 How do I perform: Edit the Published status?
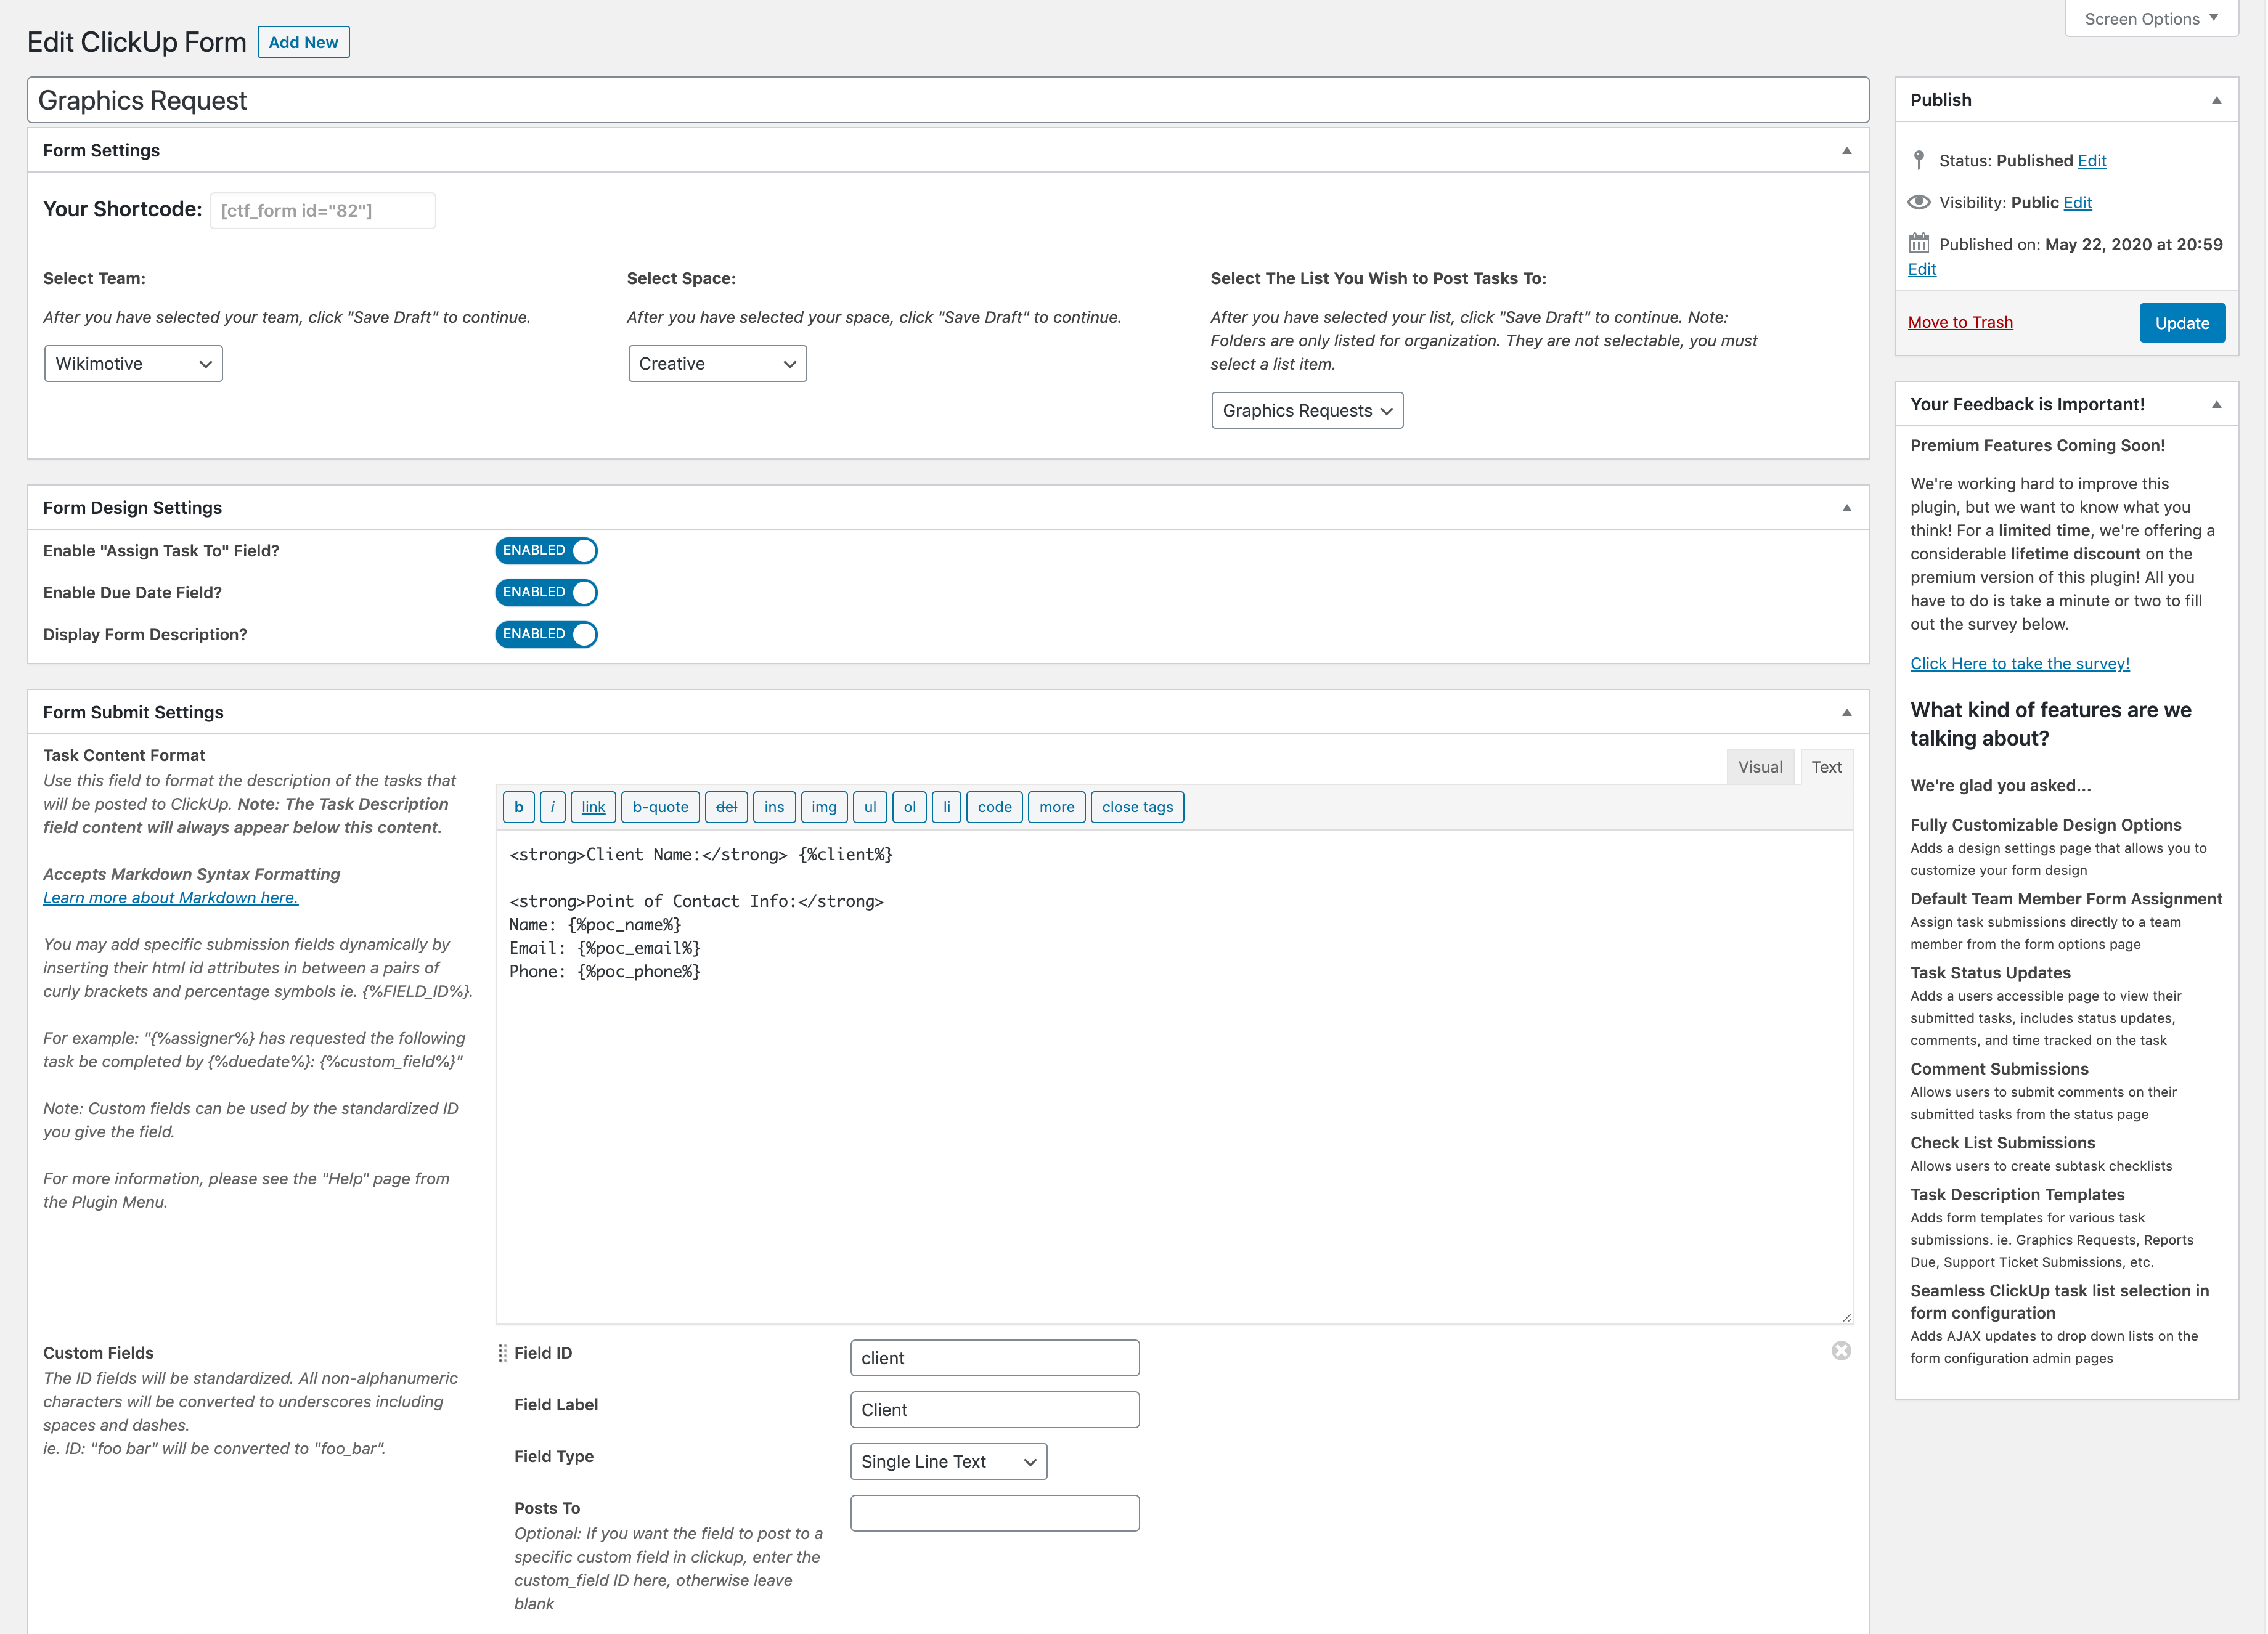(2092, 160)
